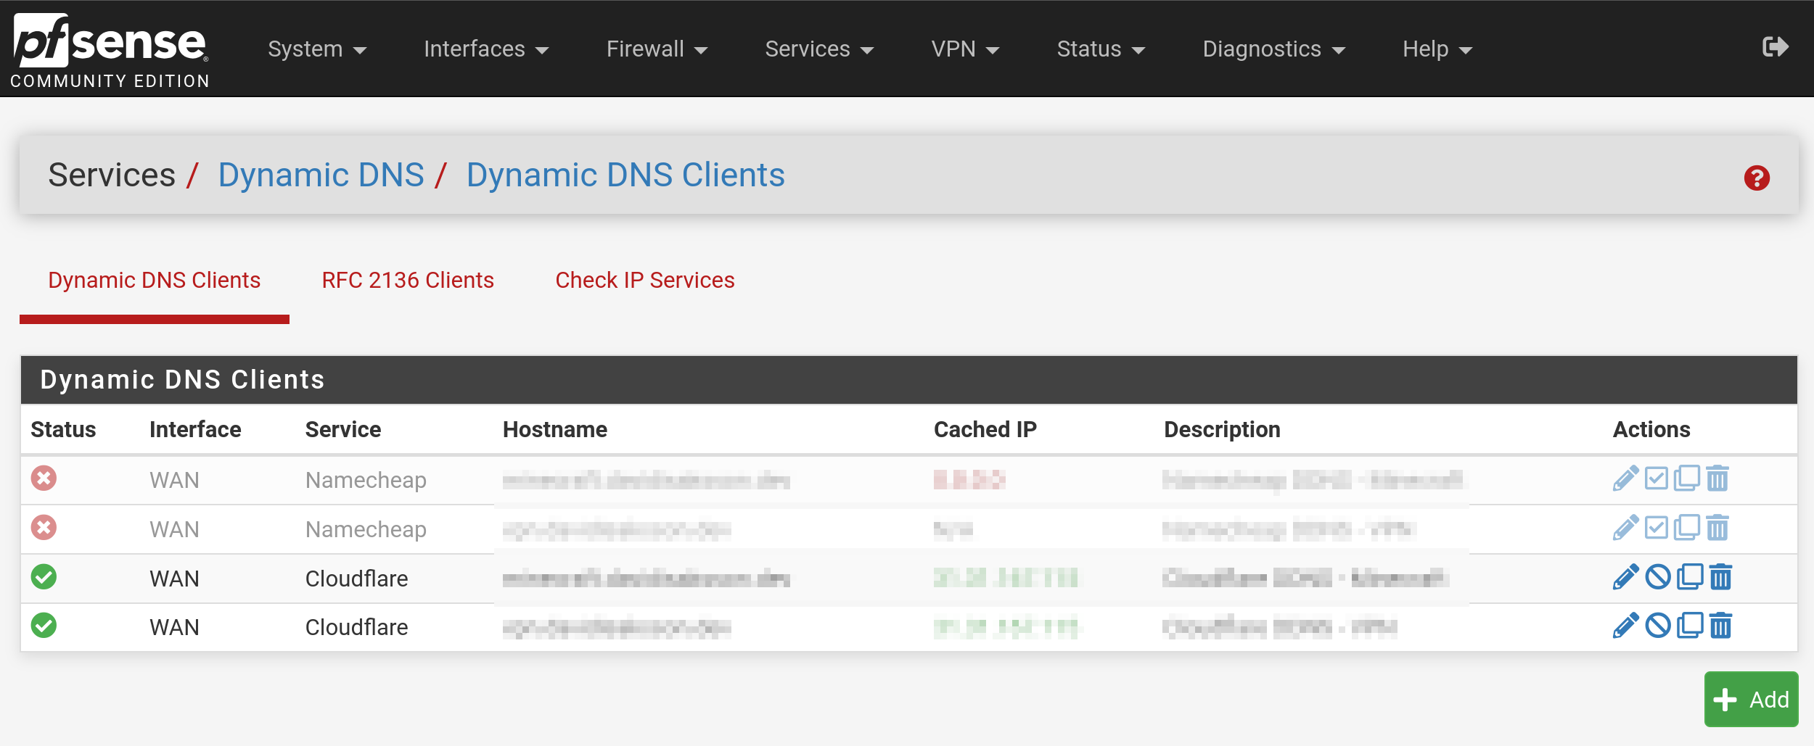Open the System dropdown menu

click(x=317, y=49)
